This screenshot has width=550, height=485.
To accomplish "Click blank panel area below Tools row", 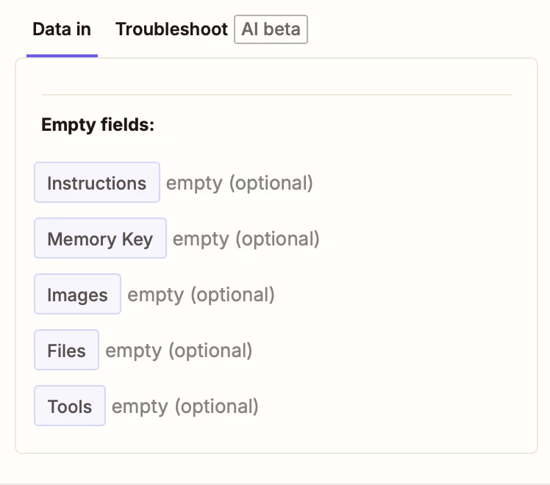I will [x=276, y=439].
